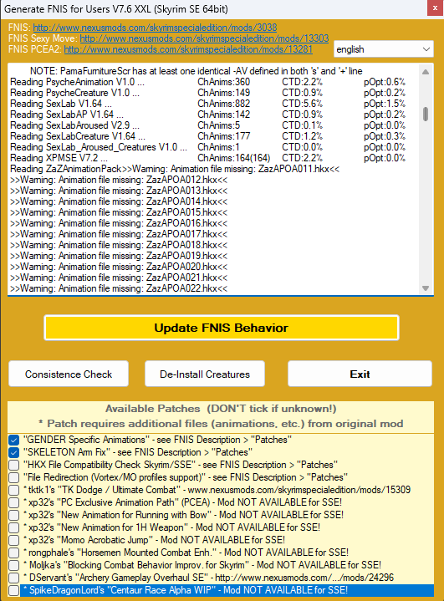Tick Momo Acrobatic Jump checkbox

[14, 540]
